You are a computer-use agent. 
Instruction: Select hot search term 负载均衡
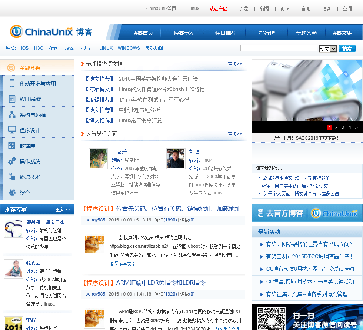pos(154,48)
